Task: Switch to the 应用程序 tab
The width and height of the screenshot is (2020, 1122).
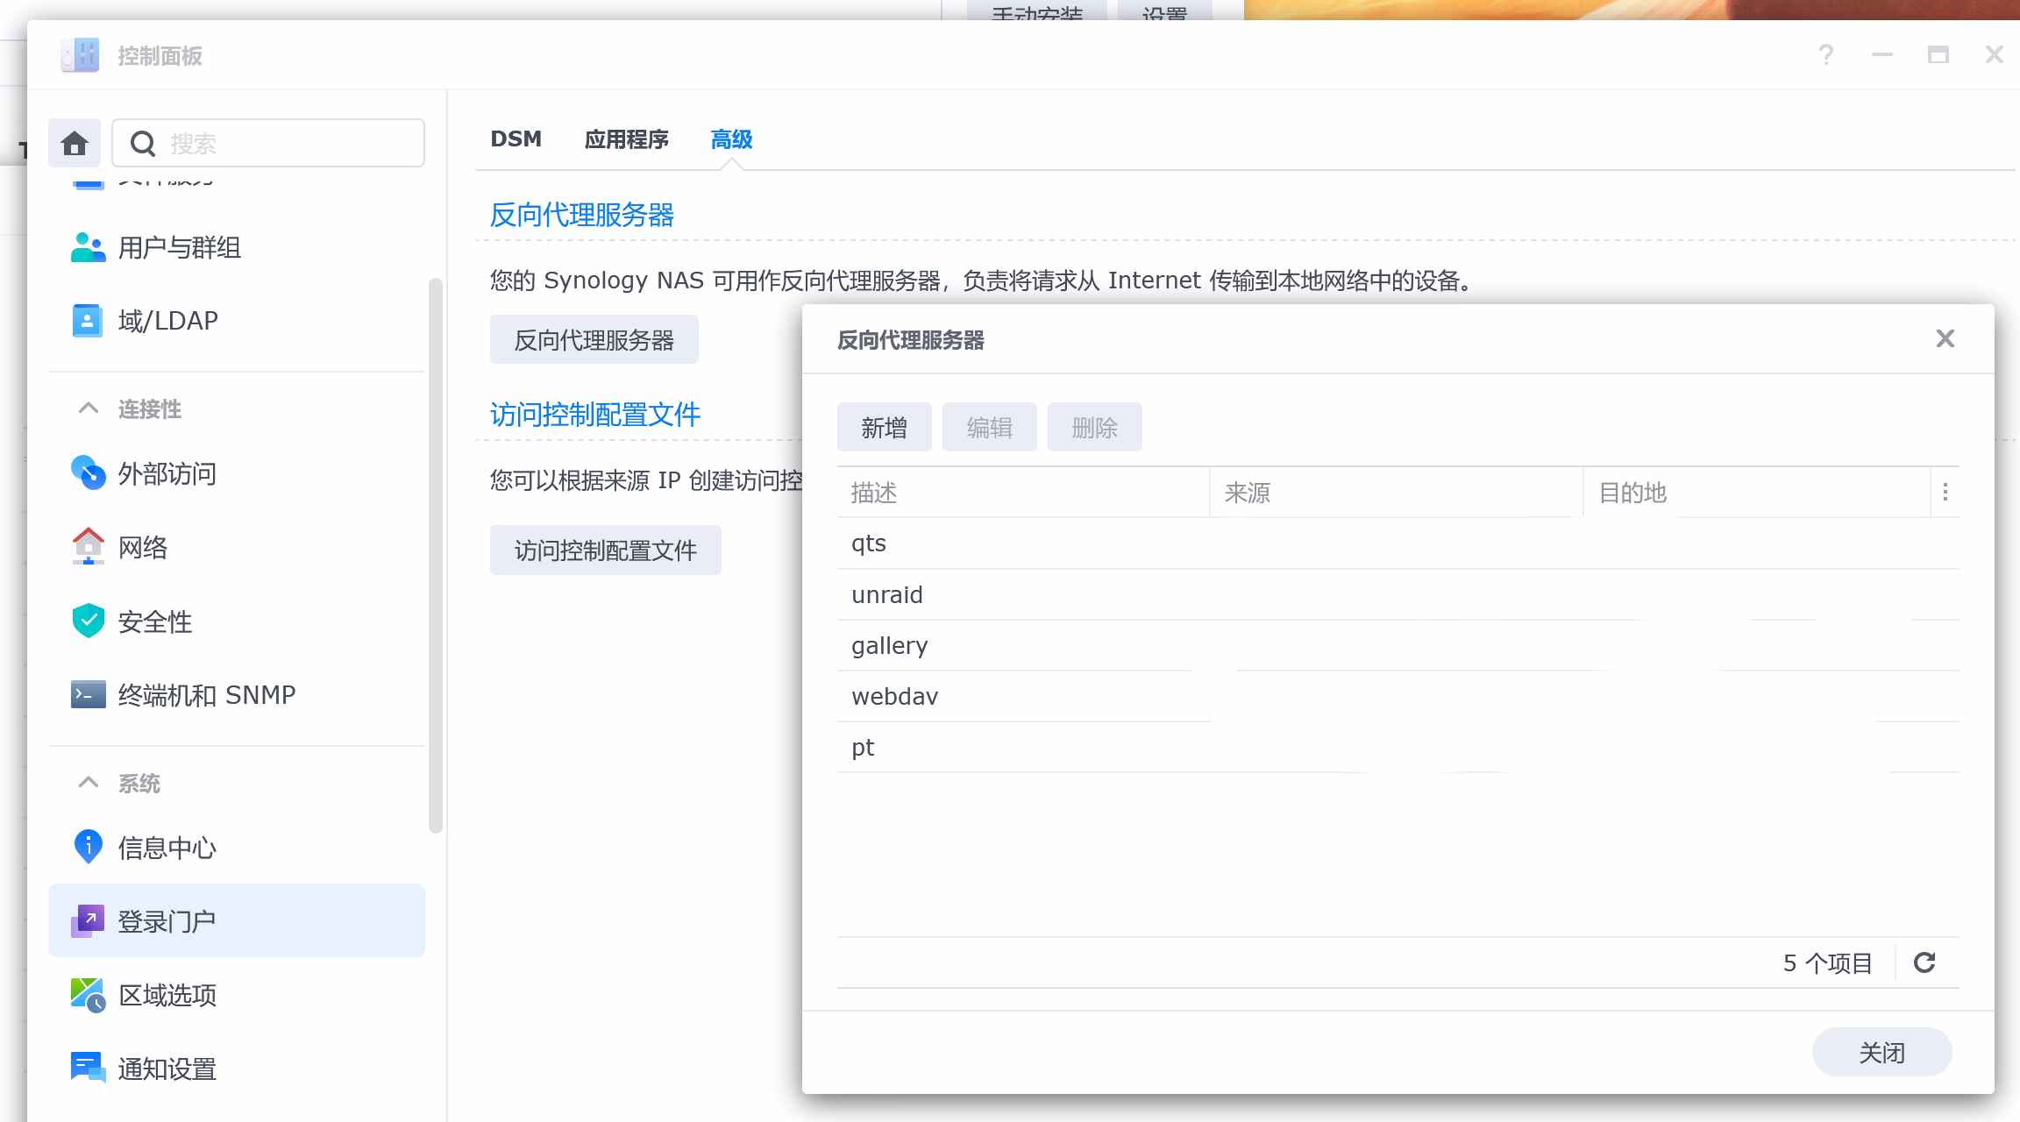Action: pos(626,139)
